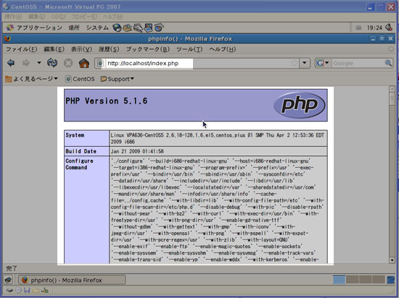Screen dimensions: 399x298
Task: Show desktop via bottom panel icon
Action: coord(8,280)
